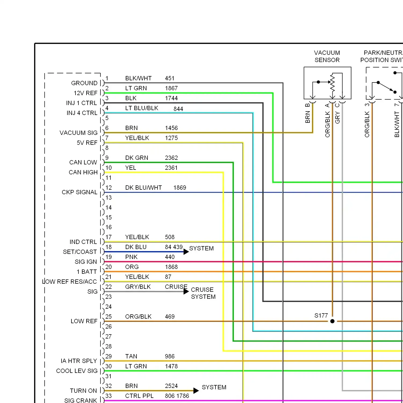
Task: Select the TAN wire color text
Action: (x=131, y=356)
